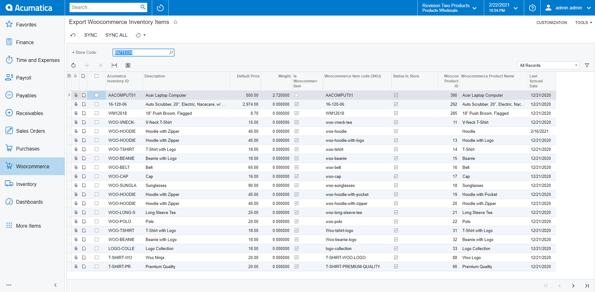Toggle Is Woocommerce Item for AACOMPUT01

pos(297,95)
